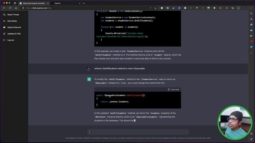255x143 pixels.
Task: Open search in the Edge sidebar
Action: click(251, 14)
